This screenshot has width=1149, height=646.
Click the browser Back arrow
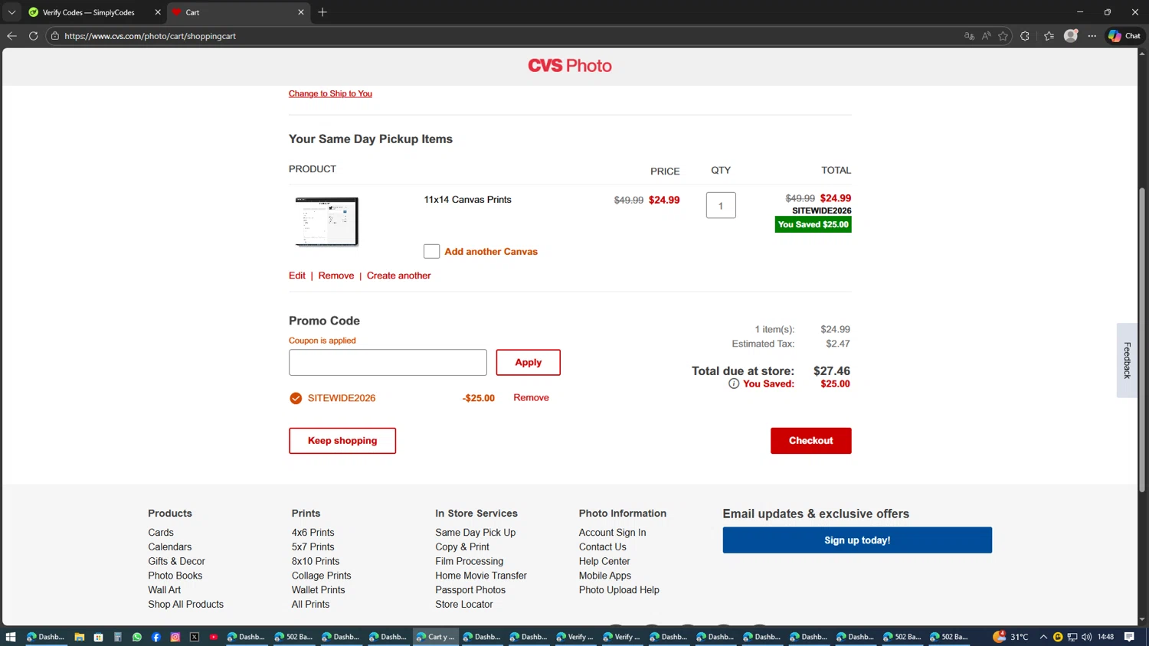coord(11,36)
